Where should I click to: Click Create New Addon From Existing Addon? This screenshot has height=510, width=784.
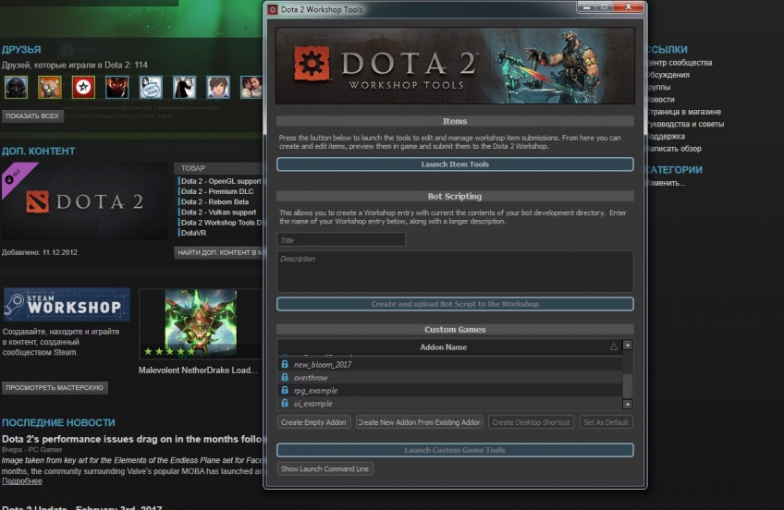point(420,422)
